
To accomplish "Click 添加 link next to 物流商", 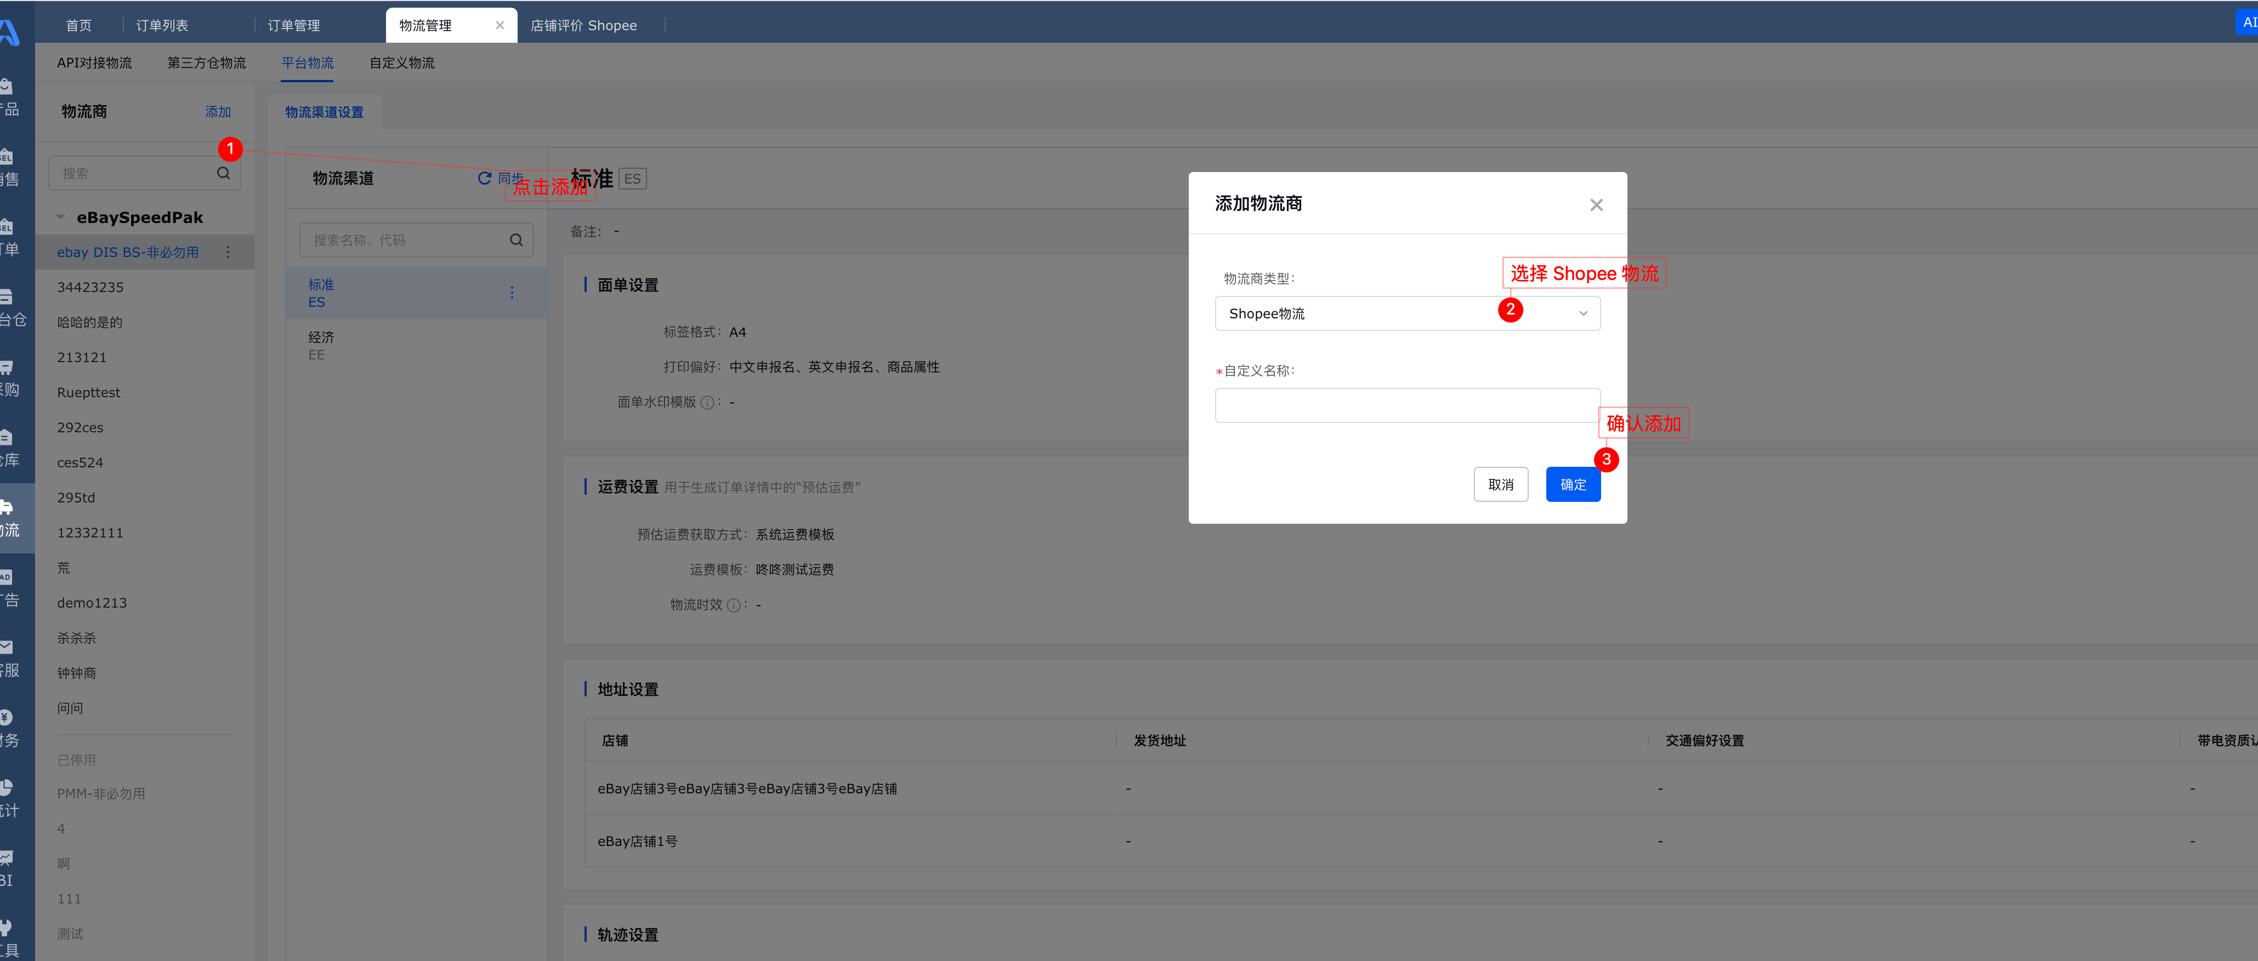I will pyautogui.click(x=217, y=112).
